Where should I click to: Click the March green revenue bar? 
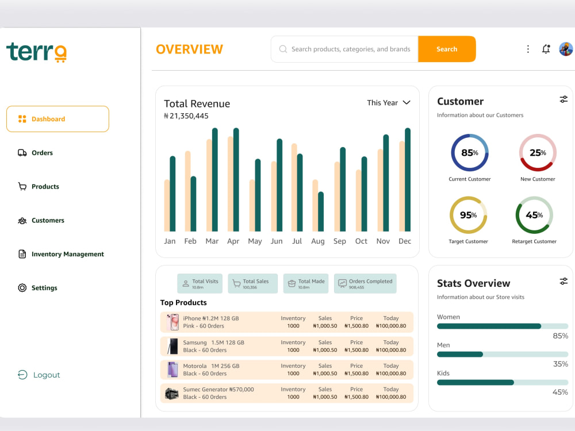pos(215,179)
